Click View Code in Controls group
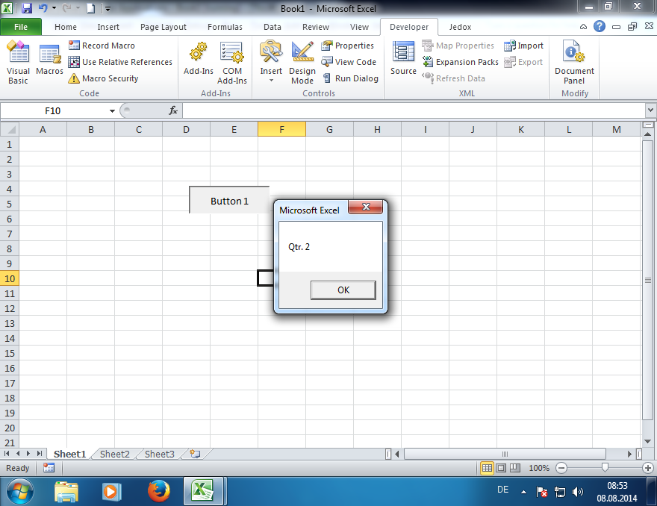This screenshot has width=657, height=506. click(349, 62)
